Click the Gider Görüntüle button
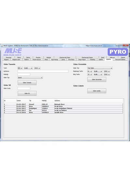This screenshot has height=185, width=130. [97, 80]
